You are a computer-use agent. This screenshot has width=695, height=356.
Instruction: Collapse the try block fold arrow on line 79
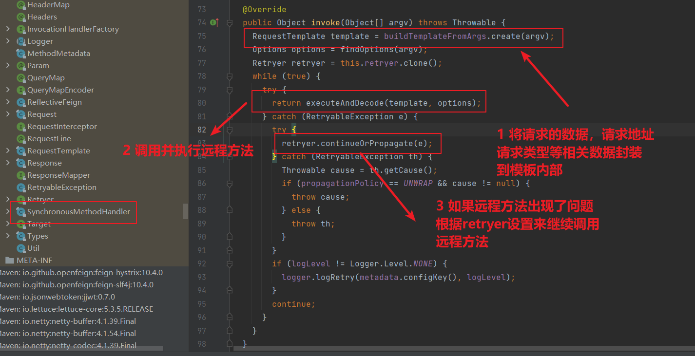[230, 90]
